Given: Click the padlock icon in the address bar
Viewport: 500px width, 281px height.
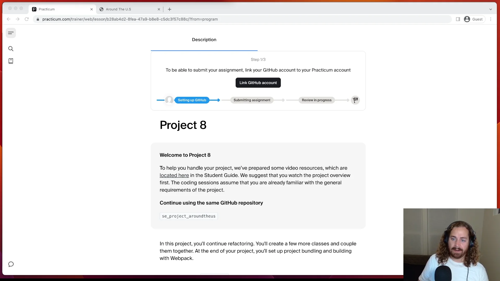Looking at the screenshot, I should pos(37,19).
